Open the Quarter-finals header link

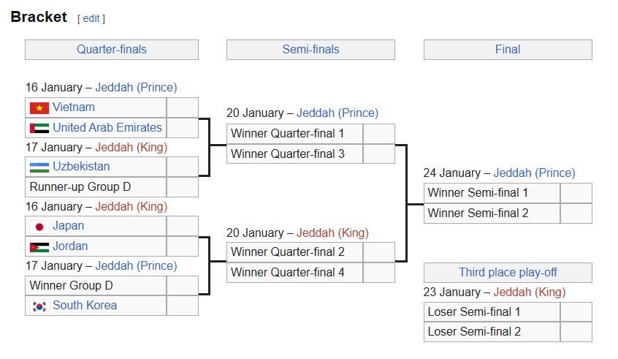point(111,50)
